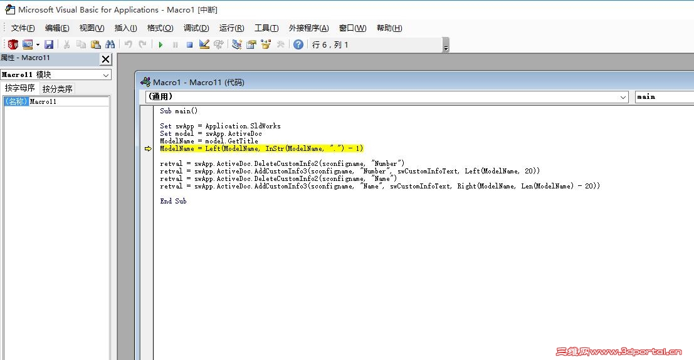
Task: Open VBA Help question mark icon
Action: pos(298,44)
